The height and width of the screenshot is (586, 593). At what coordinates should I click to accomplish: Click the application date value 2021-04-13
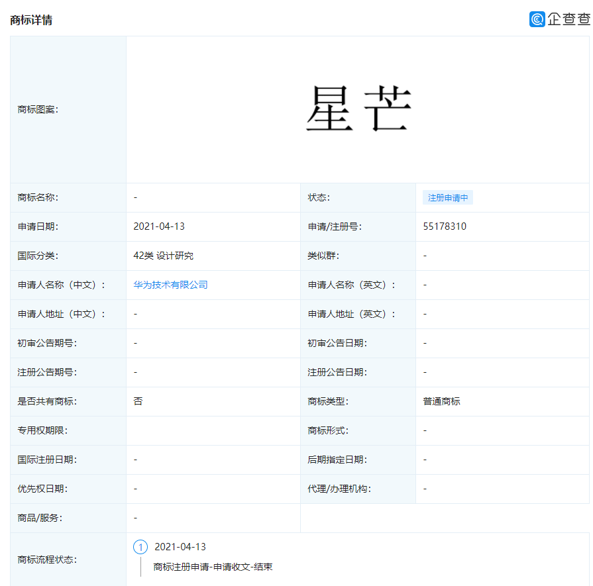point(159,226)
